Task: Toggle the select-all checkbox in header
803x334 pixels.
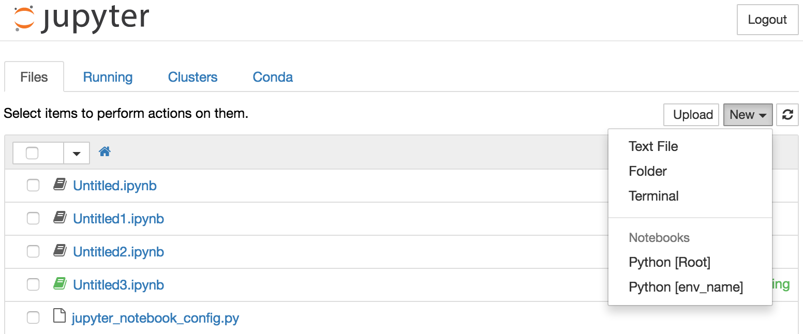Action: 32,153
